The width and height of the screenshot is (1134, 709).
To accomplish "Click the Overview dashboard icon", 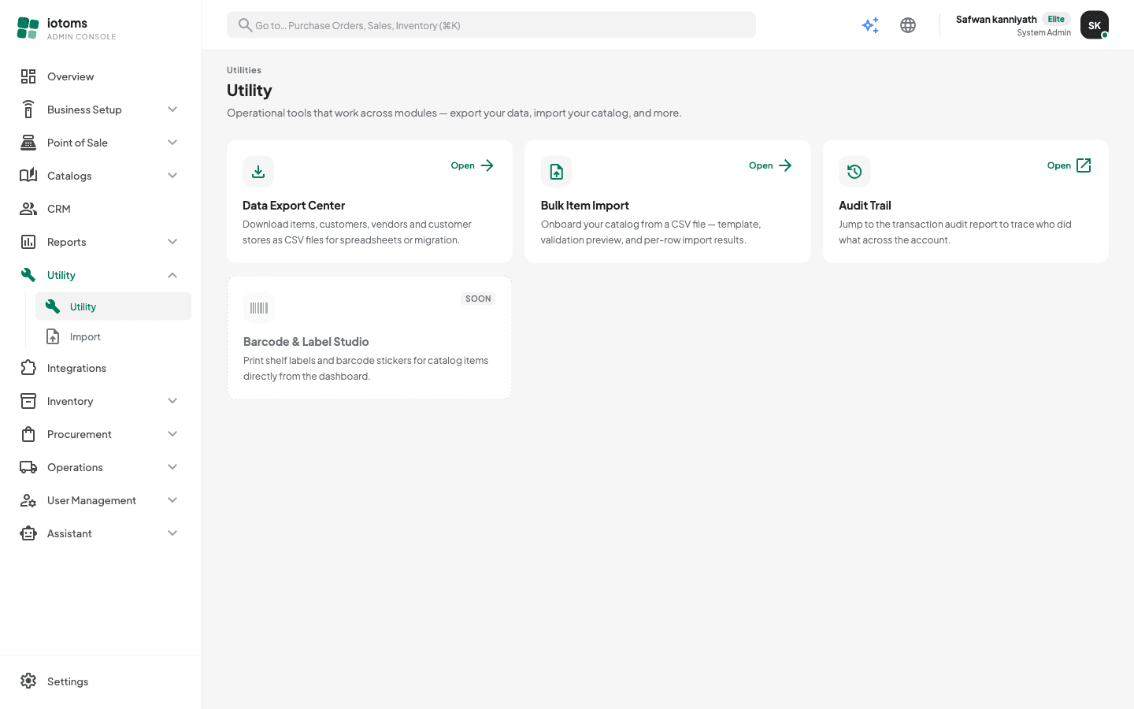I will (28, 76).
